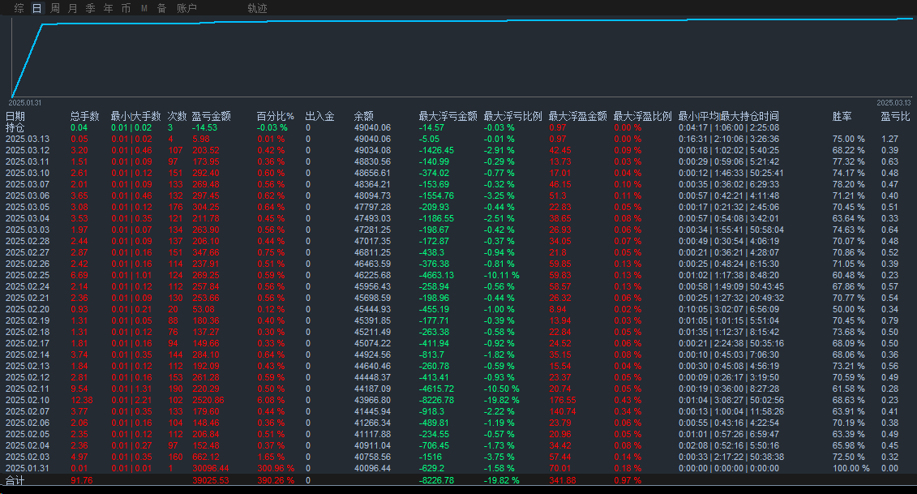Click the -10.50 % floating loss ratio
Screen dimensions: 917x494
coord(502,389)
